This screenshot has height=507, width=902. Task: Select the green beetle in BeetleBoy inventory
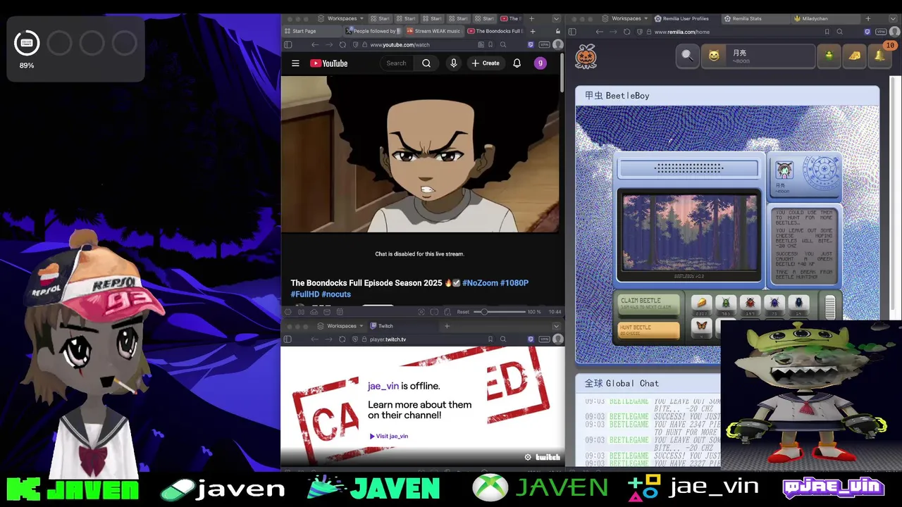pos(726,303)
